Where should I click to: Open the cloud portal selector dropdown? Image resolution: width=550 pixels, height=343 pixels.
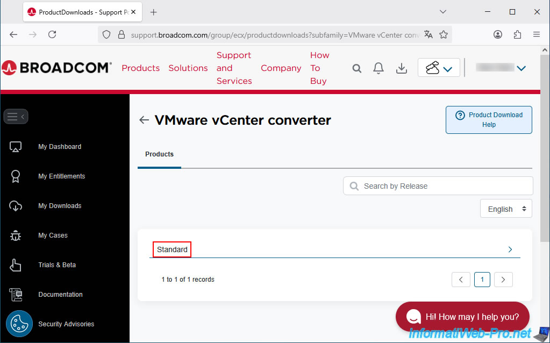point(439,68)
